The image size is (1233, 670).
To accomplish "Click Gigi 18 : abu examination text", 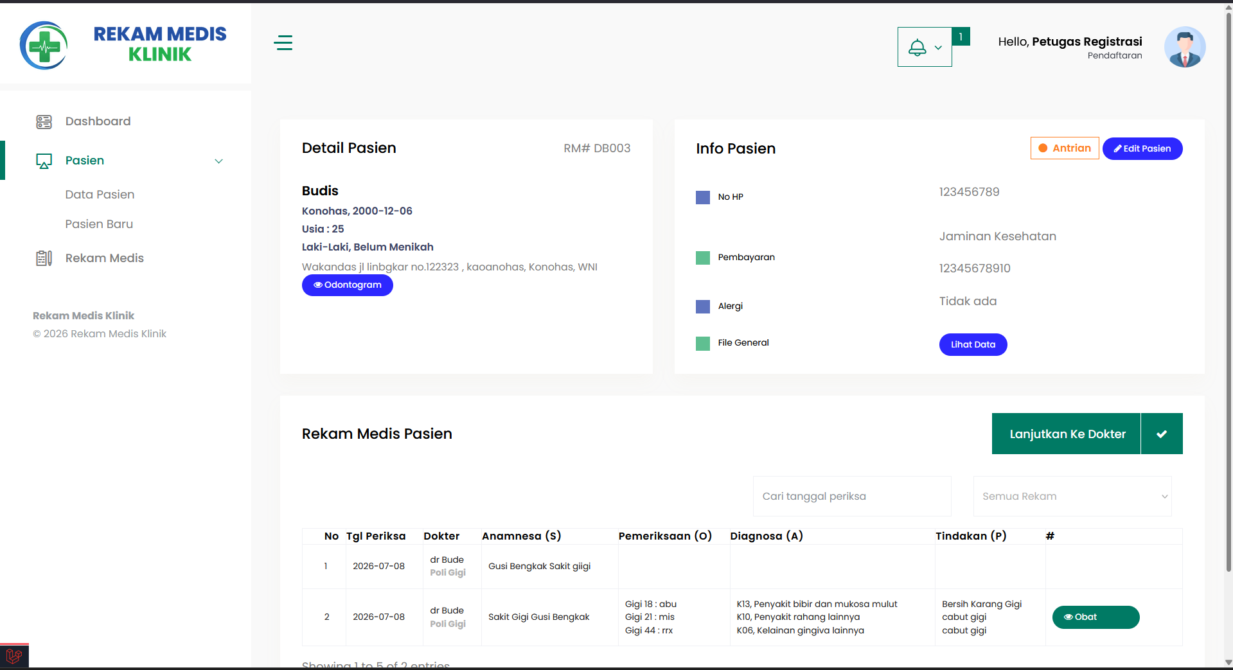I will tap(650, 604).
